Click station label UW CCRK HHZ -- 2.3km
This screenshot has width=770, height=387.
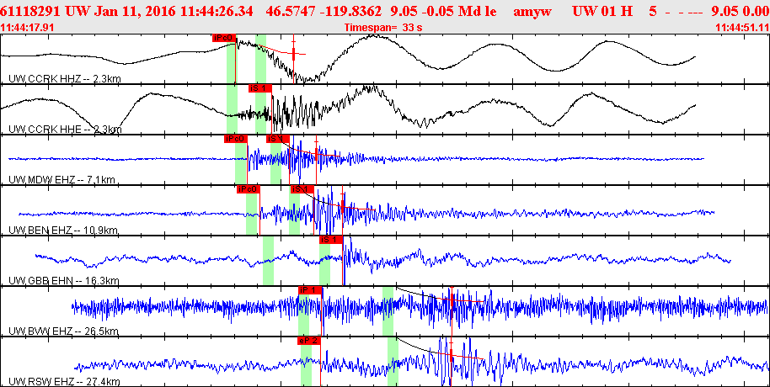click(x=65, y=78)
